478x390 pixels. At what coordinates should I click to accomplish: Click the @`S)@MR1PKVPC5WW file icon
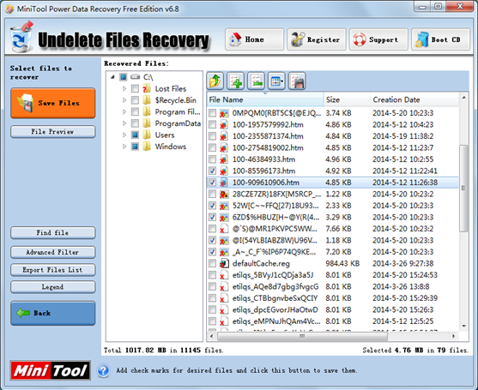coord(224,229)
